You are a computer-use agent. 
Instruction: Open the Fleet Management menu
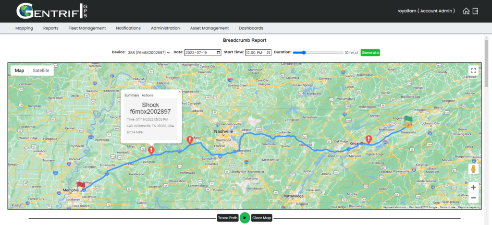click(x=87, y=28)
